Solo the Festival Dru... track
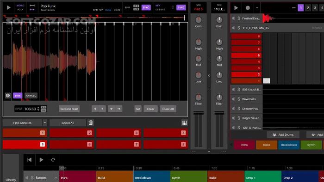Screen dimensions: 324x182 pos(239,18)
